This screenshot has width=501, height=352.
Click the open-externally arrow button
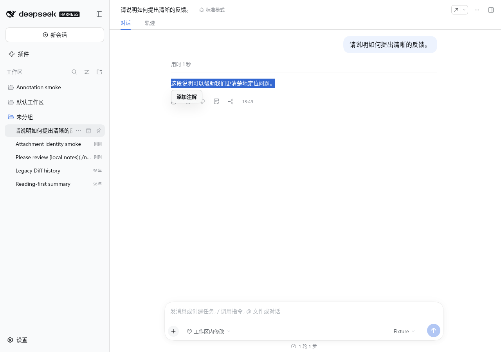[456, 10]
